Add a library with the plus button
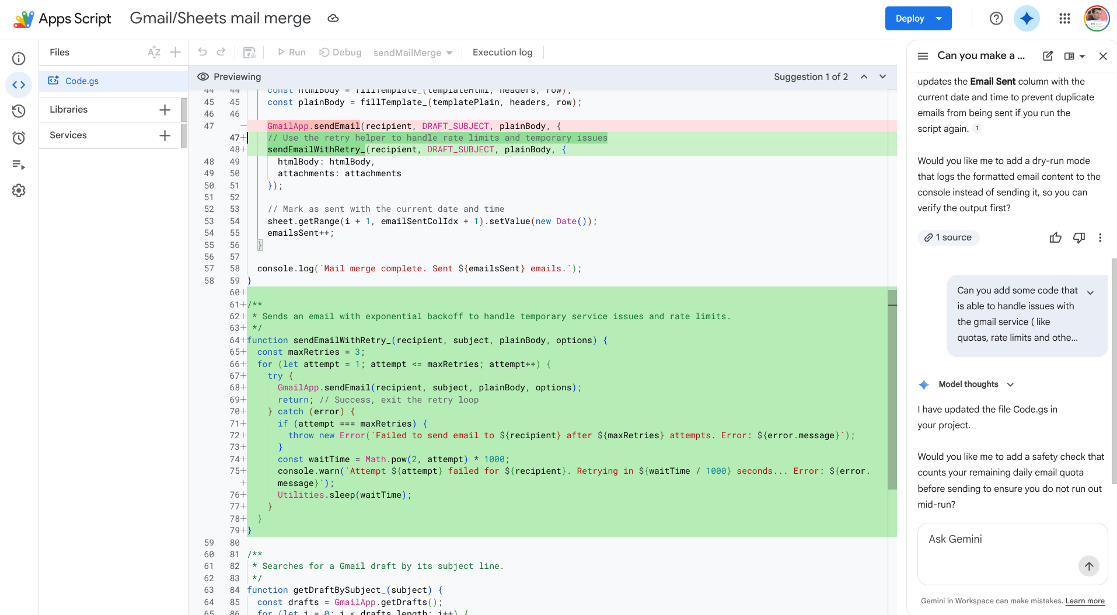 [165, 110]
